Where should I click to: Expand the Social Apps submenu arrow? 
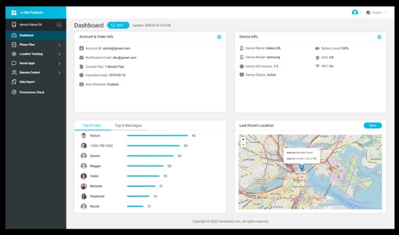[59, 63]
